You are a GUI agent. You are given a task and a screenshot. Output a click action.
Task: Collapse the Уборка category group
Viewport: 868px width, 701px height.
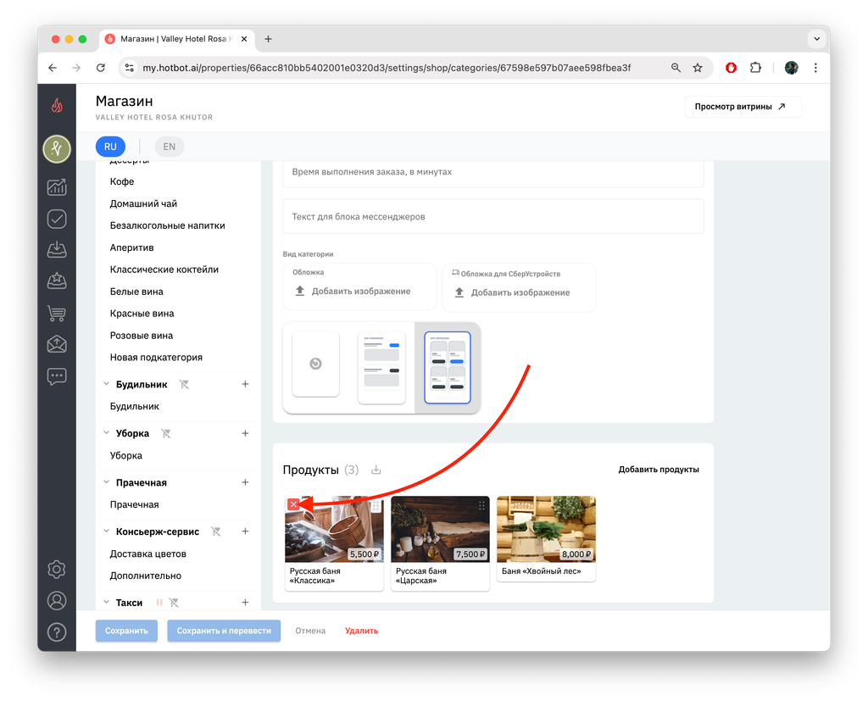[x=106, y=433]
